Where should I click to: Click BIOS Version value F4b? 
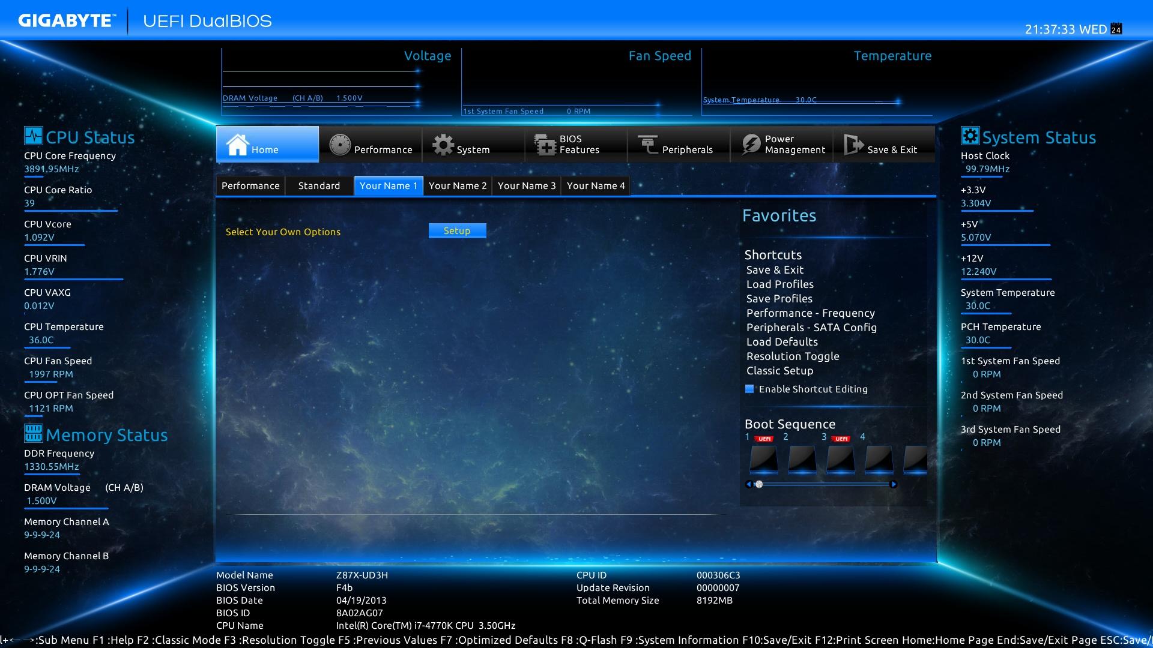pyautogui.click(x=344, y=588)
